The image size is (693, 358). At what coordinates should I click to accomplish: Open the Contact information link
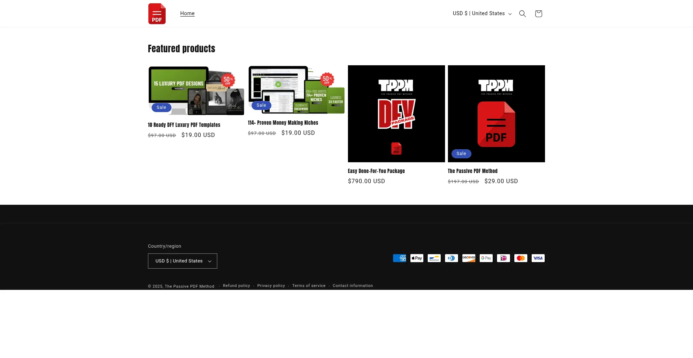coord(353,286)
